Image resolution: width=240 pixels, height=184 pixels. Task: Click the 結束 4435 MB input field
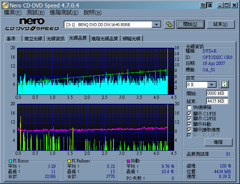tap(217, 101)
